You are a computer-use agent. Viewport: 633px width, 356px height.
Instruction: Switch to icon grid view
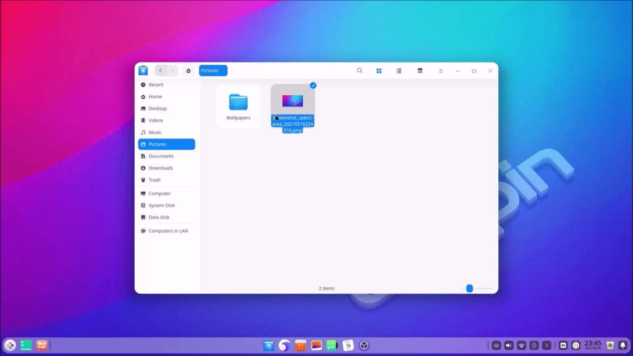(379, 70)
